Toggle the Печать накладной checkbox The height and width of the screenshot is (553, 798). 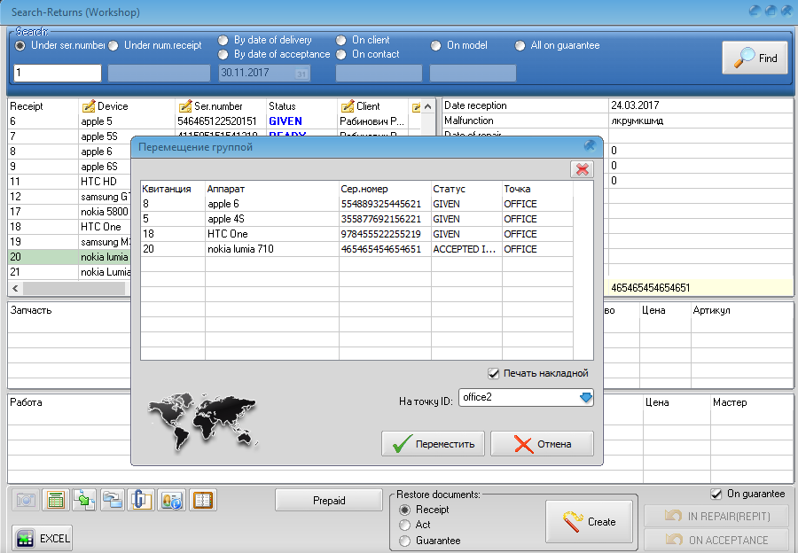[494, 373]
